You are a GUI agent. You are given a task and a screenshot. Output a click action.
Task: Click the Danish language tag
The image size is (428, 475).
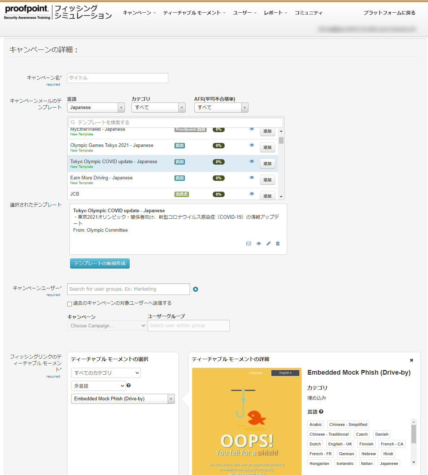click(x=382, y=434)
